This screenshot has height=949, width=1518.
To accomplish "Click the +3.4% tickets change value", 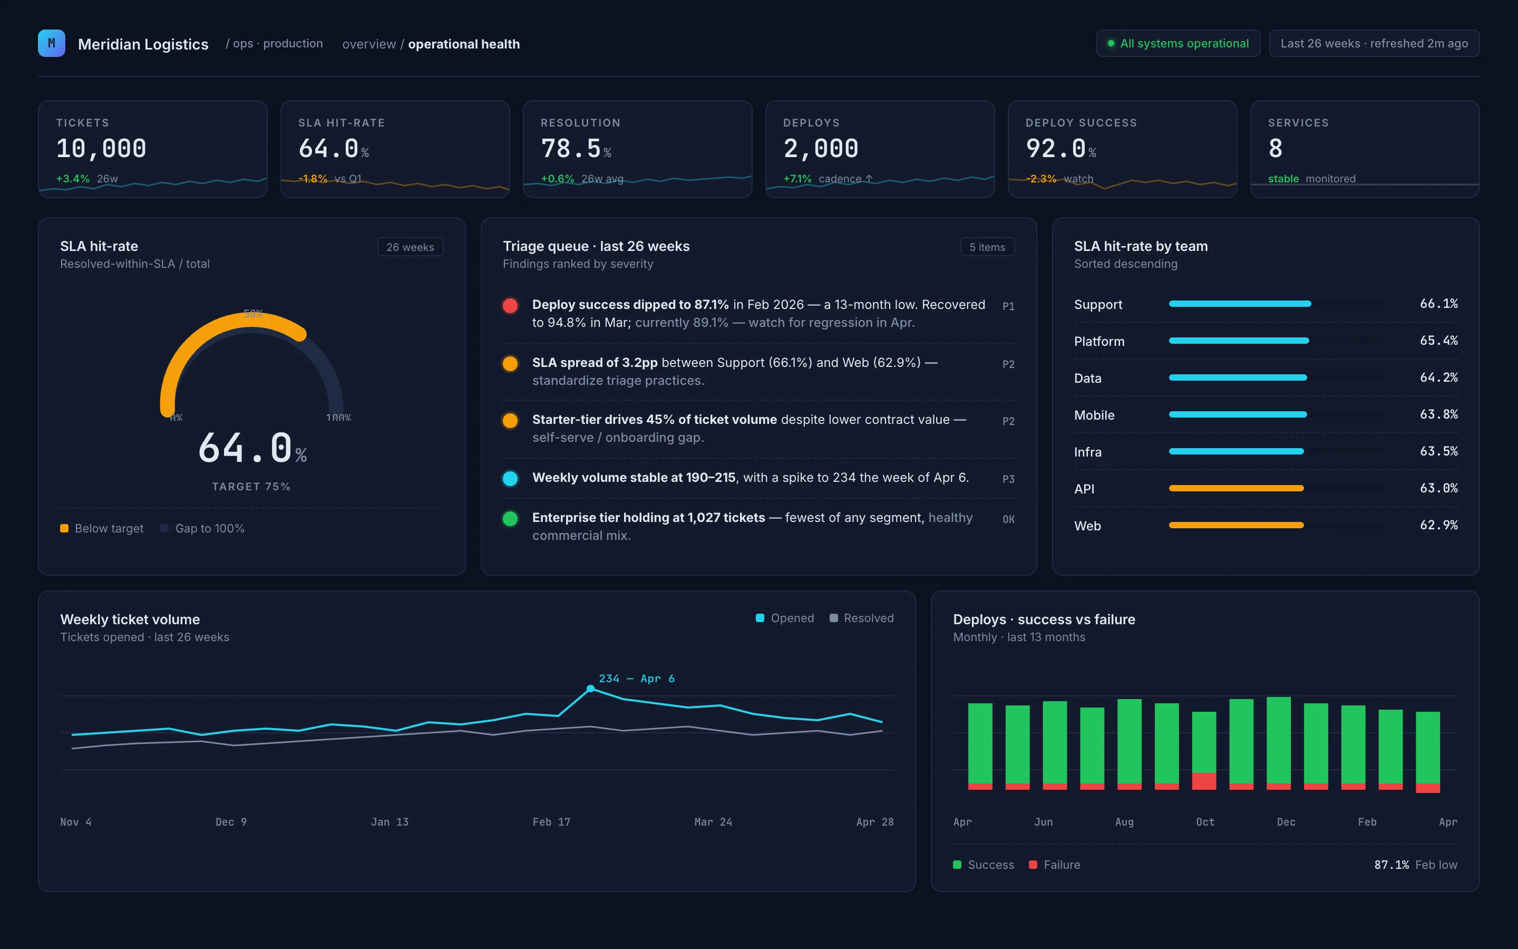I will (73, 179).
